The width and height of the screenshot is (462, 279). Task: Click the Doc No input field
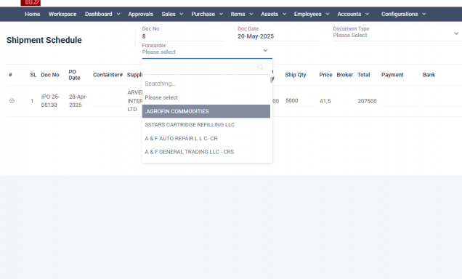pos(183,36)
